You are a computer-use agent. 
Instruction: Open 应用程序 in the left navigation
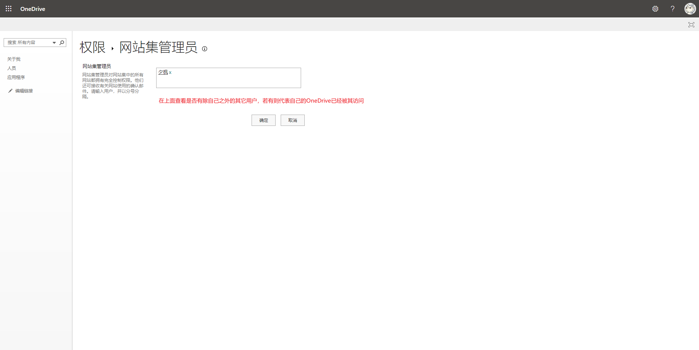tap(16, 77)
